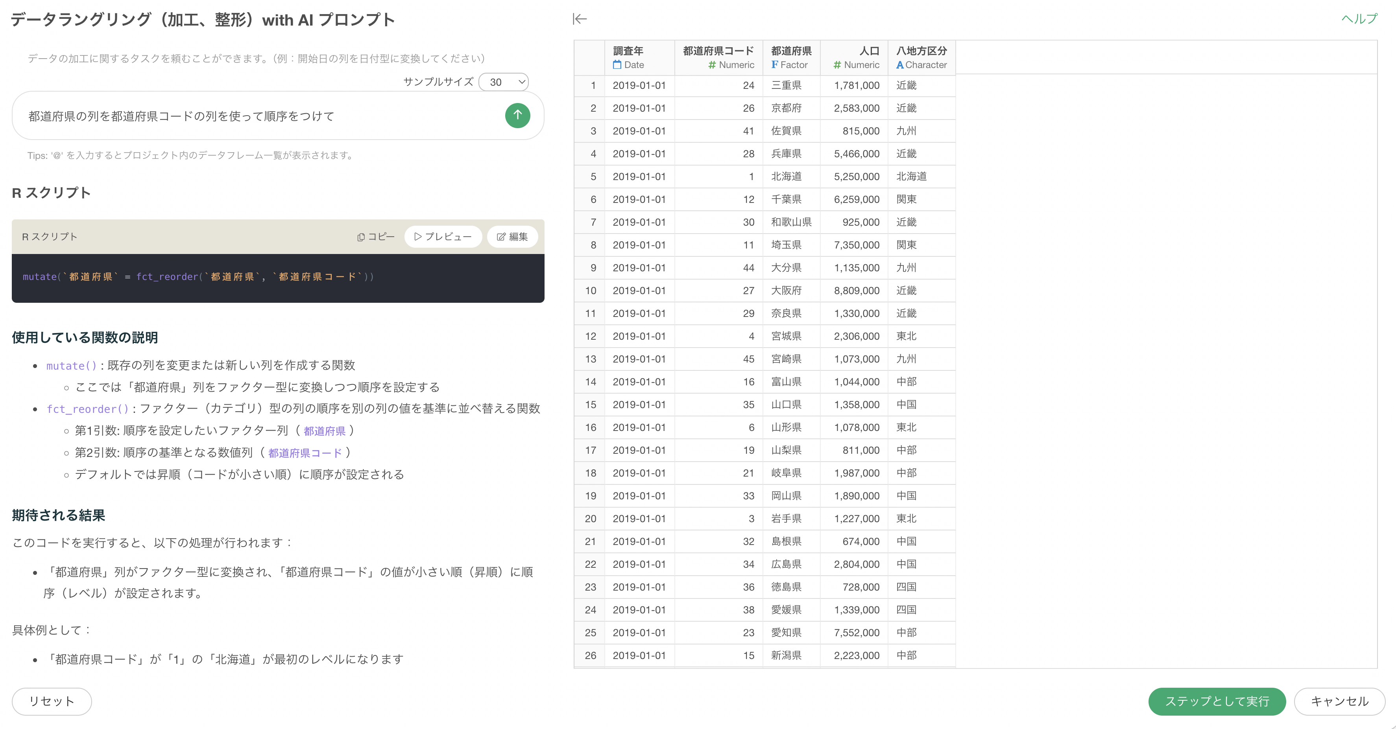1396x729 pixels.
Task: Click ステップとして実行 button
Action: pyautogui.click(x=1217, y=701)
